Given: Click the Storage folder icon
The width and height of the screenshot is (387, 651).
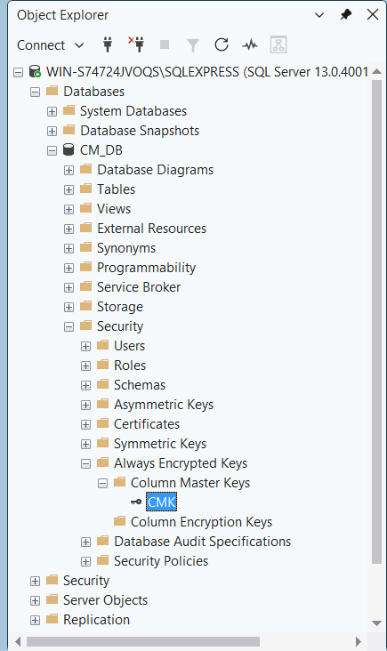Looking at the screenshot, I should (85, 306).
